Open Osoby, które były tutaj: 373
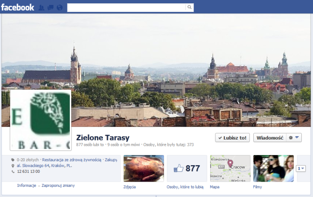Image resolution: width=313 pixels, height=197 pixels. tap(168, 145)
